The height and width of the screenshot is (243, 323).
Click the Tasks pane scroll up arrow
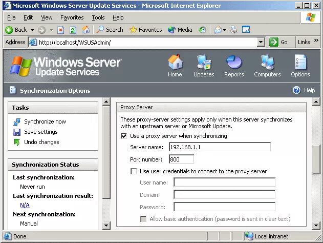[x=106, y=102]
